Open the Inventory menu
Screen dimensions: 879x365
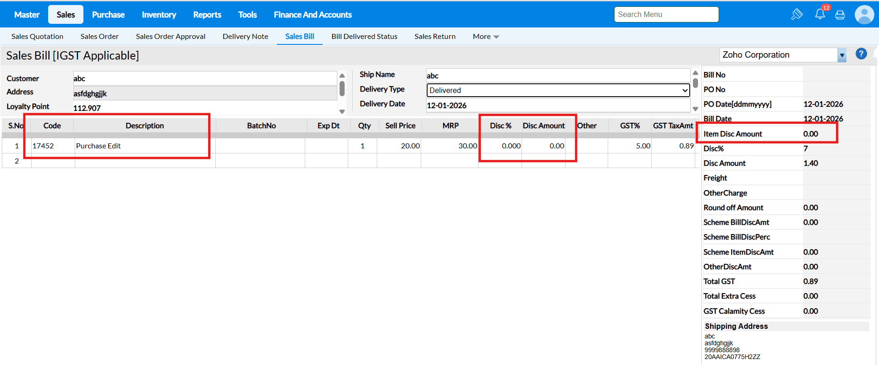(159, 15)
